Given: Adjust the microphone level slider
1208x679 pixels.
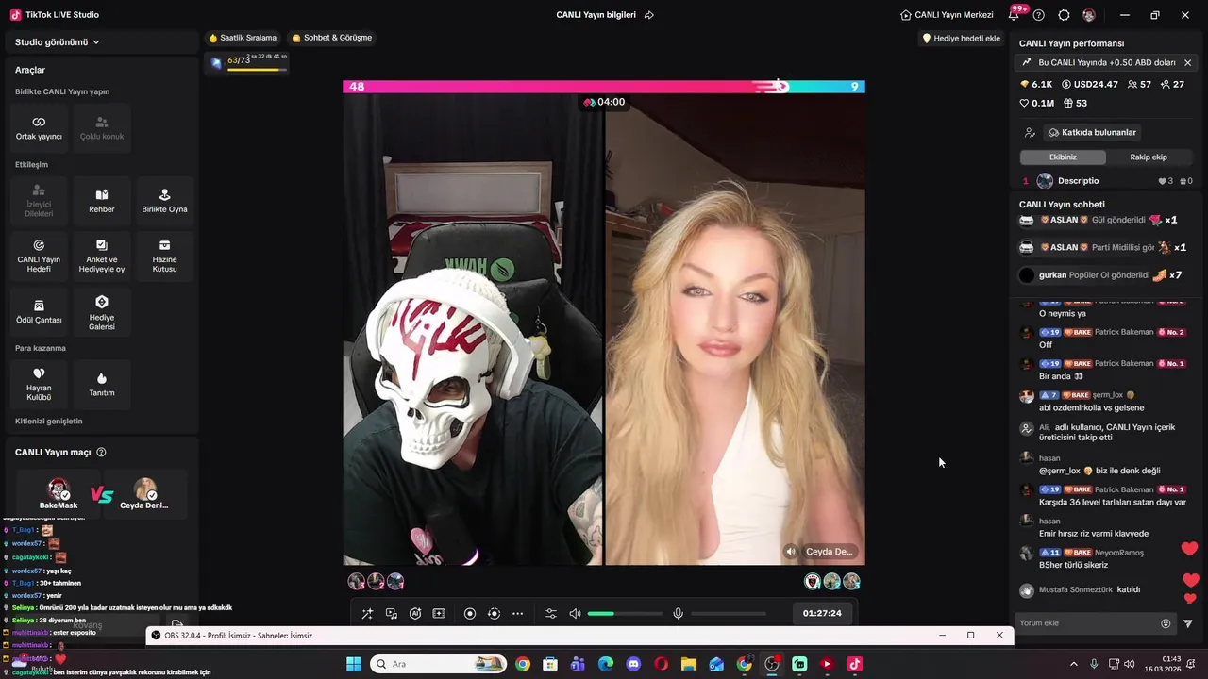Looking at the screenshot, I should point(729,614).
